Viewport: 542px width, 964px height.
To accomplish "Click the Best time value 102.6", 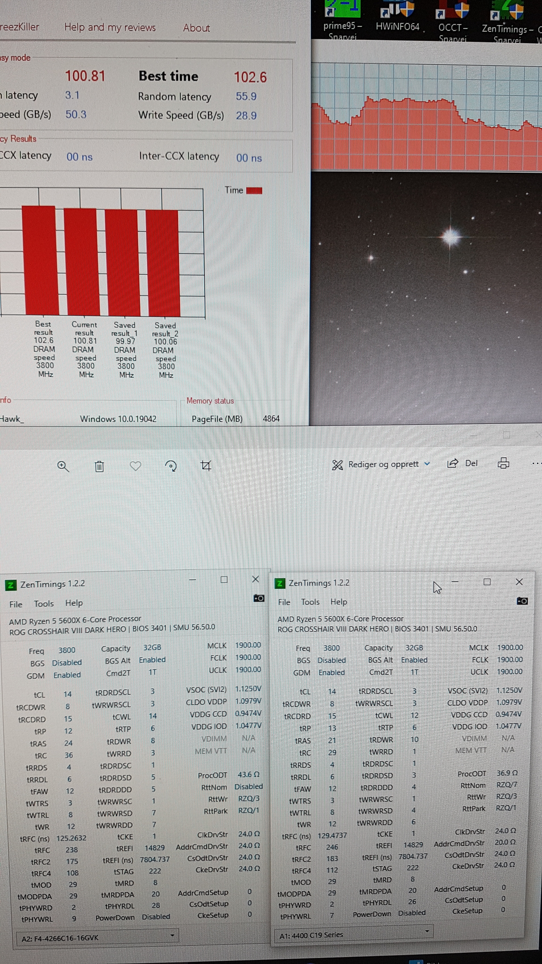I will click(250, 77).
